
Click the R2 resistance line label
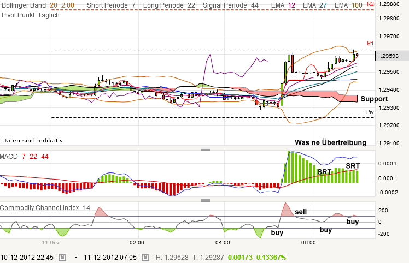(370, 4)
